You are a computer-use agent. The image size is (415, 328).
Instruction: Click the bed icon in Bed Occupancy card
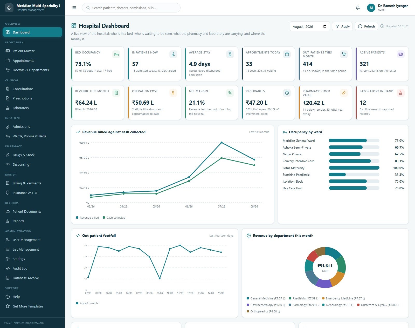pos(116,54)
